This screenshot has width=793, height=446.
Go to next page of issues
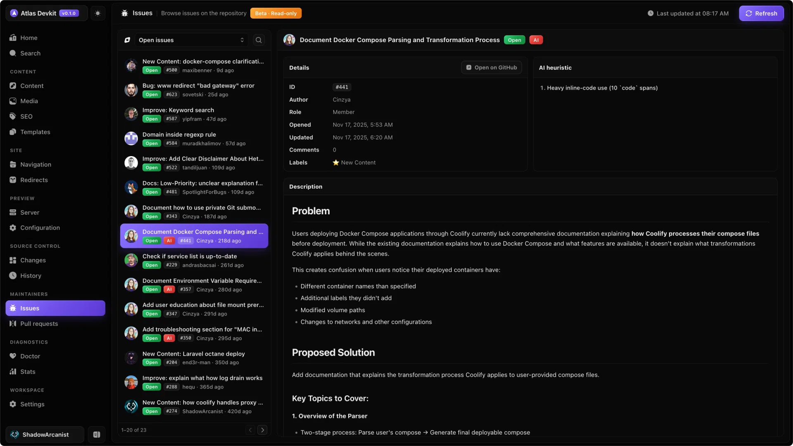coord(262,430)
